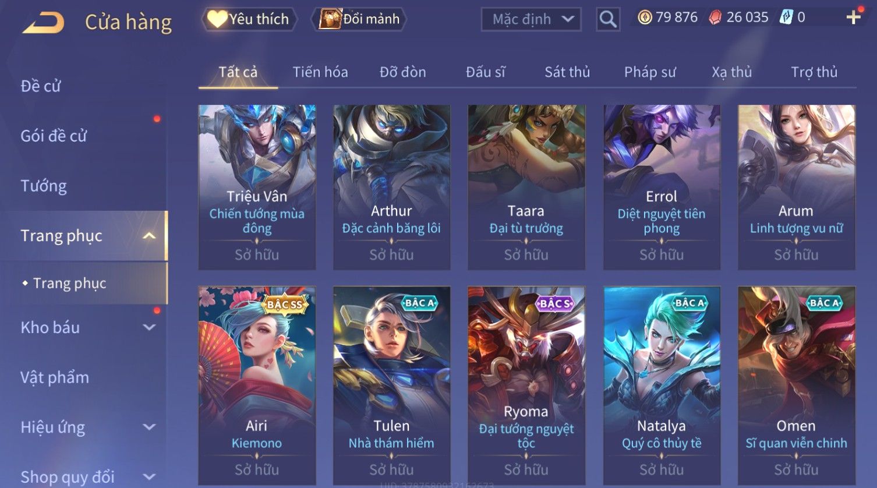Image resolution: width=877 pixels, height=488 pixels.
Task: Tap the plus icon to add currency
Action: pyautogui.click(x=853, y=17)
